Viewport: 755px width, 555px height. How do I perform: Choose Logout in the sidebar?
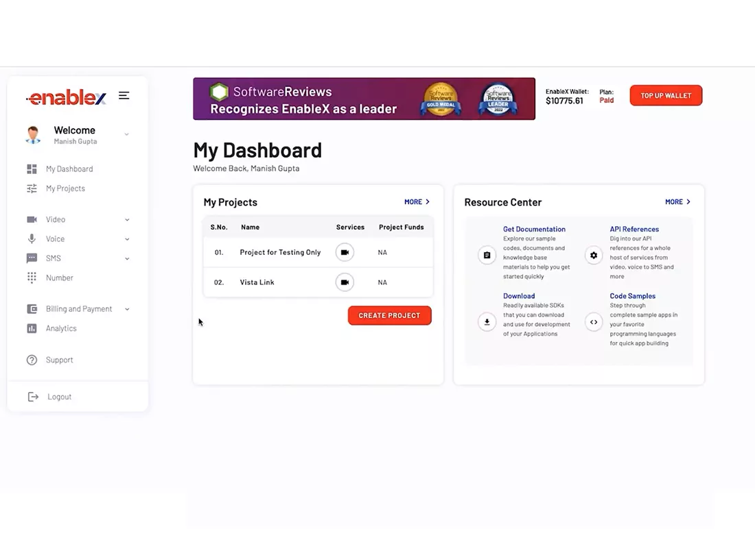[x=60, y=397]
